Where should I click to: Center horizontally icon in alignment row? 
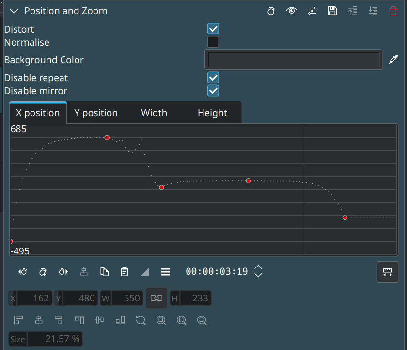39,320
